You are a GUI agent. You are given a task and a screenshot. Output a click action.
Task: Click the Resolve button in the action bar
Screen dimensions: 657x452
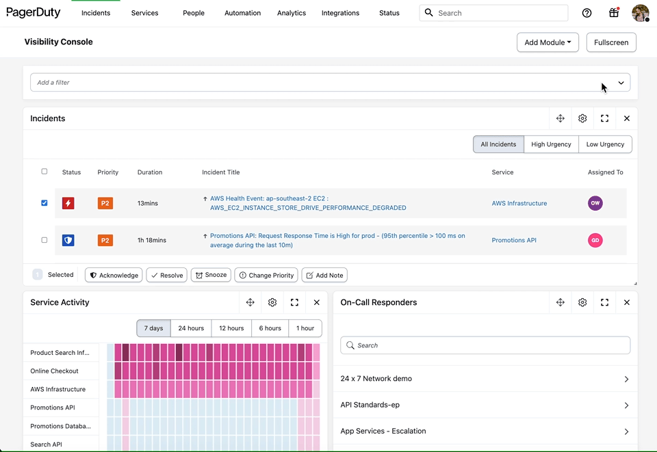(166, 274)
